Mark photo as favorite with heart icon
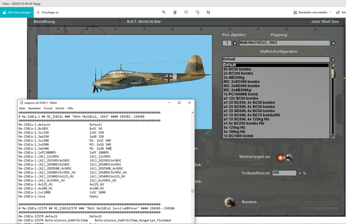 (x=186, y=12)
